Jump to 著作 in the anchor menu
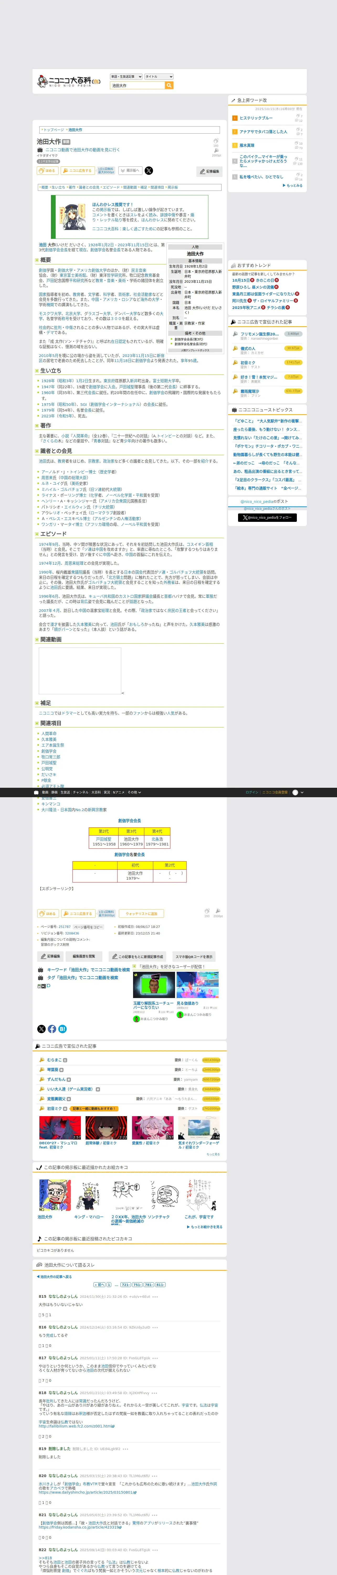This screenshot has width=337, height=1575. tap(72, 188)
